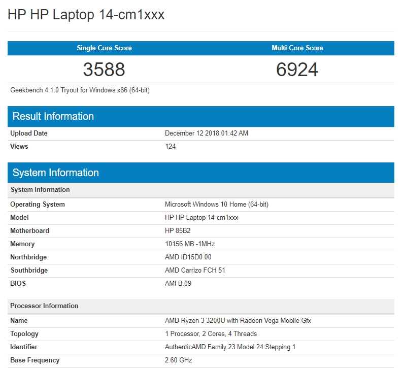
Task: Click the page title HP Laptop 14-cm1xxx
Action: pos(86,15)
